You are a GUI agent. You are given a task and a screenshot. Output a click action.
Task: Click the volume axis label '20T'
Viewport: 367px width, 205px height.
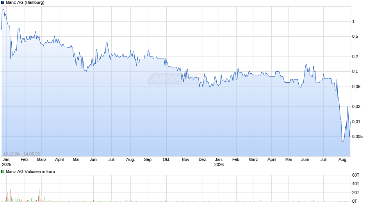coord(356,193)
